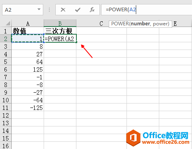Screen dimensions: 192x149
Task: Click cell B2 with =POWER(A2 formula
Action: click(x=60, y=39)
